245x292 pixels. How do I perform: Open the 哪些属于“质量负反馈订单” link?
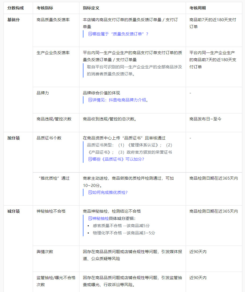(x=120, y=34)
